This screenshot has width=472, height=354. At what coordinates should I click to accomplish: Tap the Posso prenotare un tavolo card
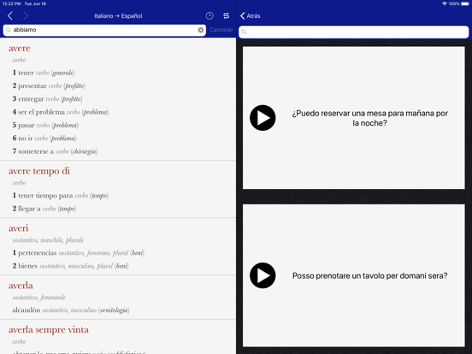coord(354,275)
